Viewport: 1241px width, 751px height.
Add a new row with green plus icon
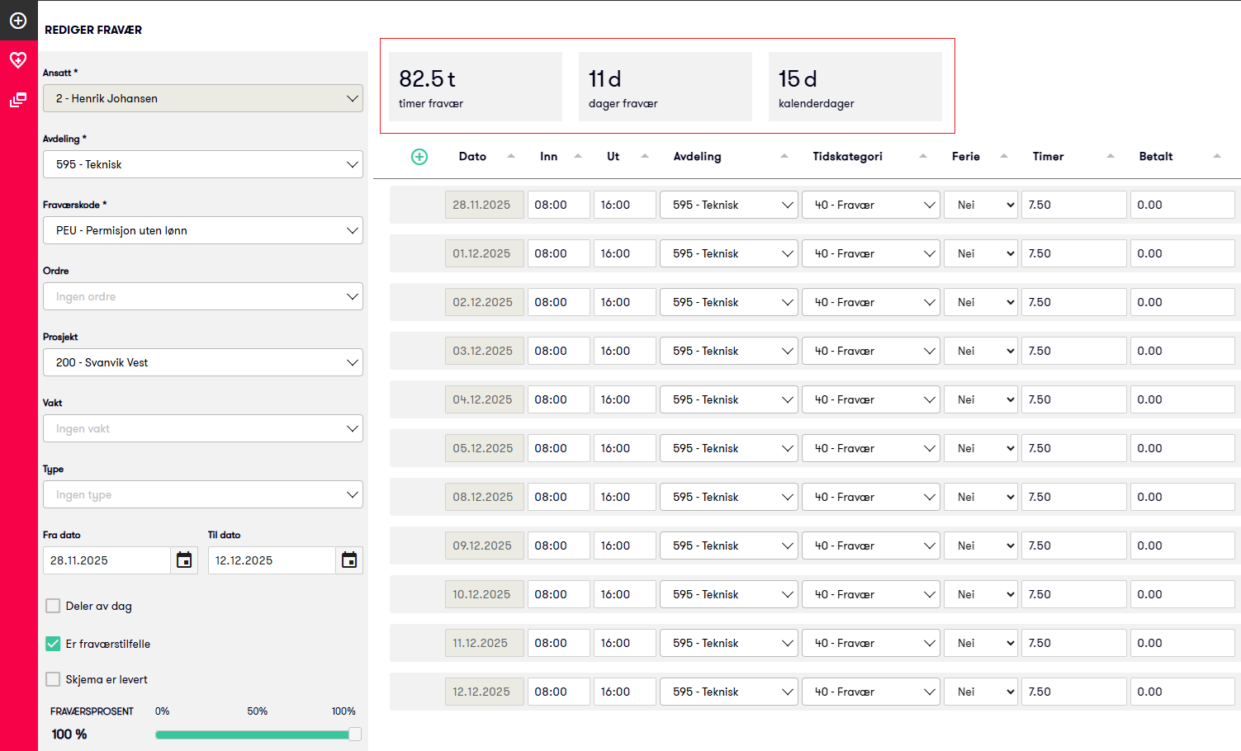coord(419,157)
